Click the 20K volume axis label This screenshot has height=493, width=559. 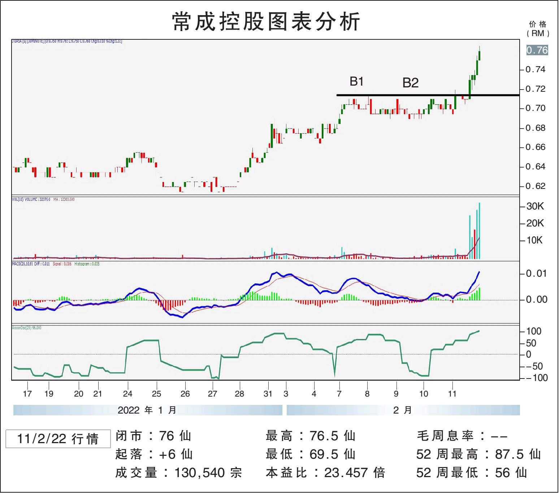point(535,223)
